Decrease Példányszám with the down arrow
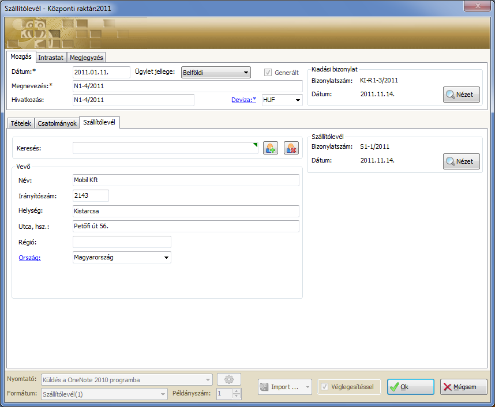This screenshot has height=407, width=495. (x=237, y=397)
